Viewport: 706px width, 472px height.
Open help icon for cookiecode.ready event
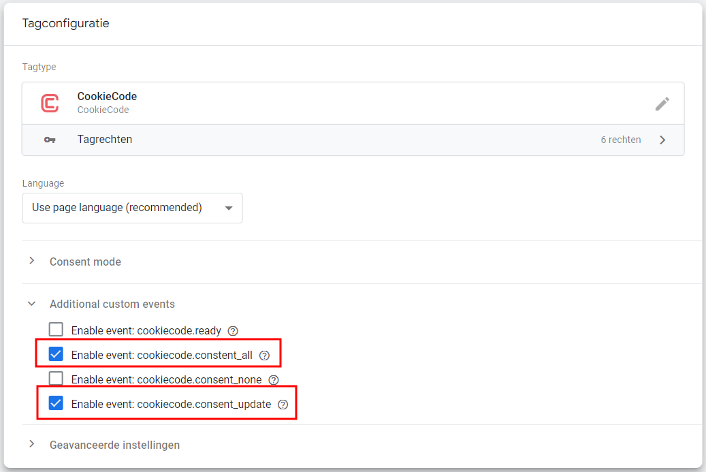pyautogui.click(x=233, y=331)
